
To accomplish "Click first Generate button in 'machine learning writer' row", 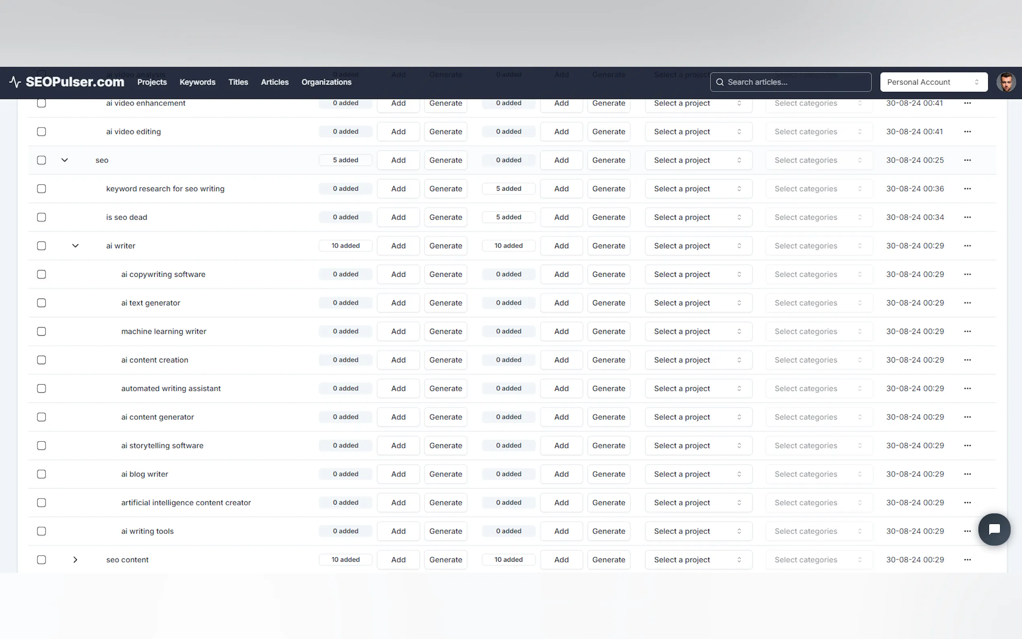I will (x=445, y=331).
